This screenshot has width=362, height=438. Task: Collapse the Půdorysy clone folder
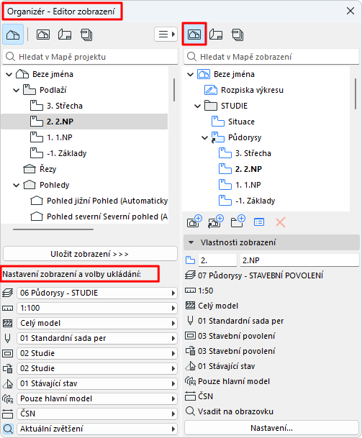[x=205, y=137]
